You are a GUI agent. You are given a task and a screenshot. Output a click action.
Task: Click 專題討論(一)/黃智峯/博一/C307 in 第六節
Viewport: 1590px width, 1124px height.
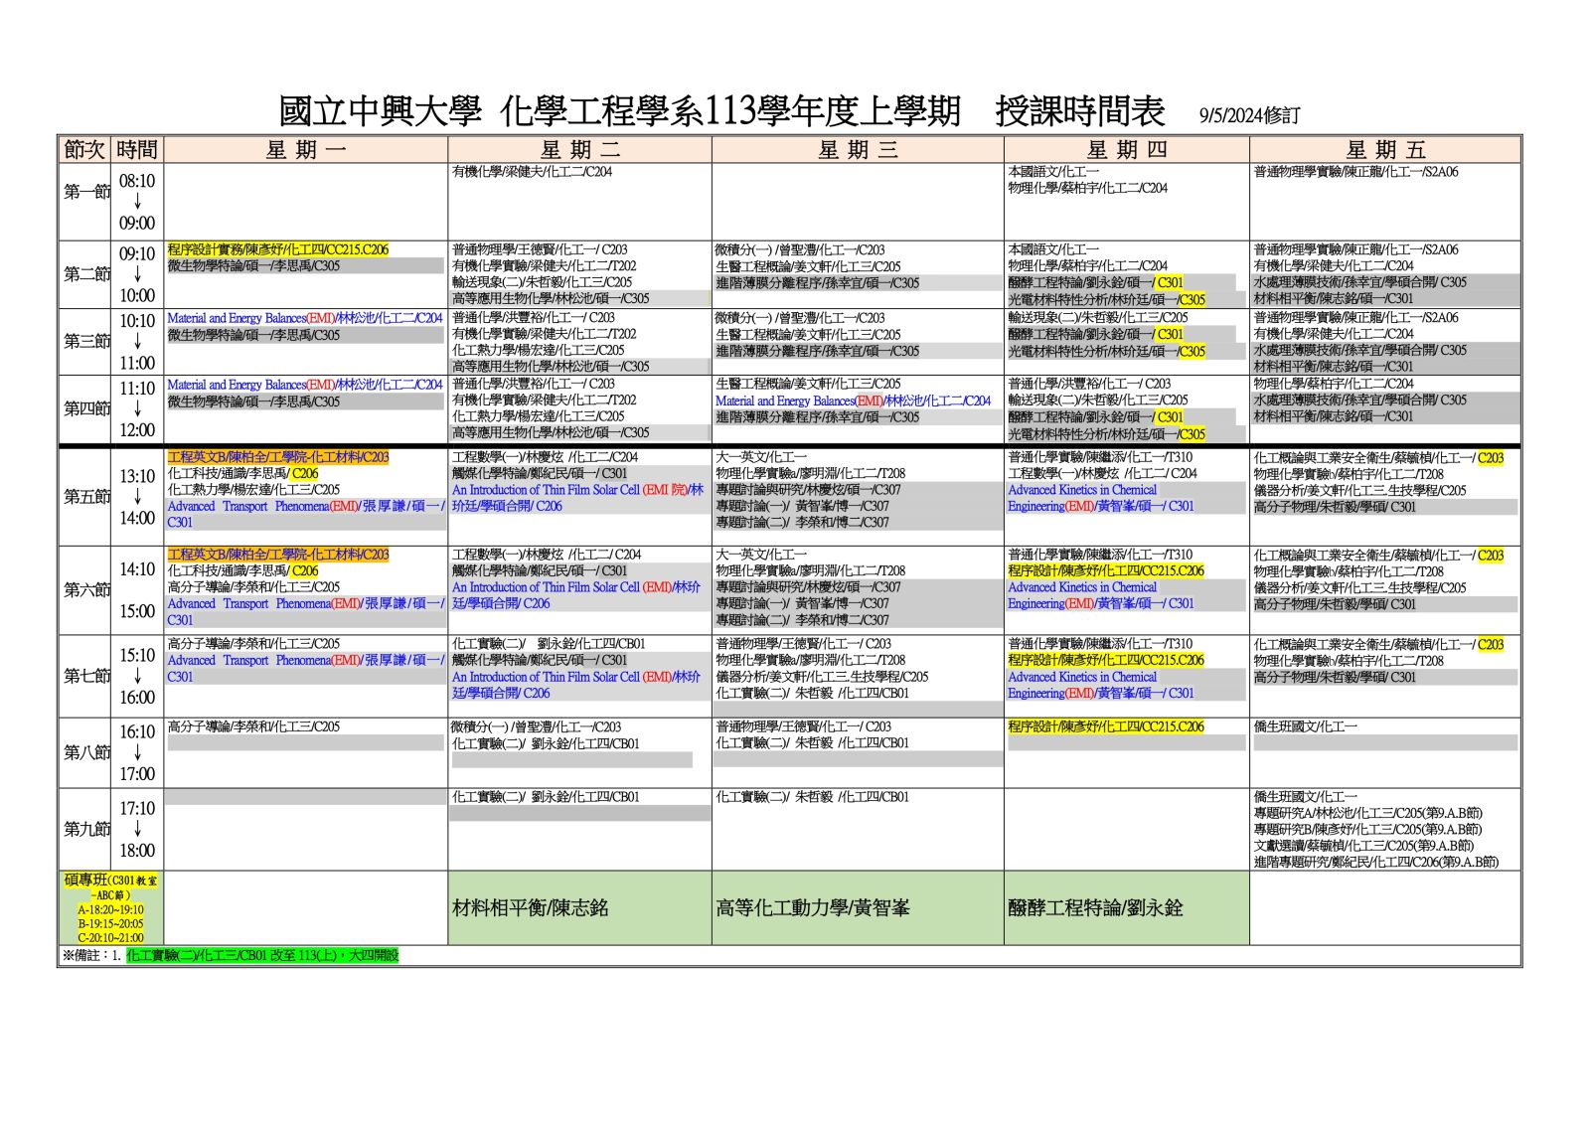coord(802,603)
